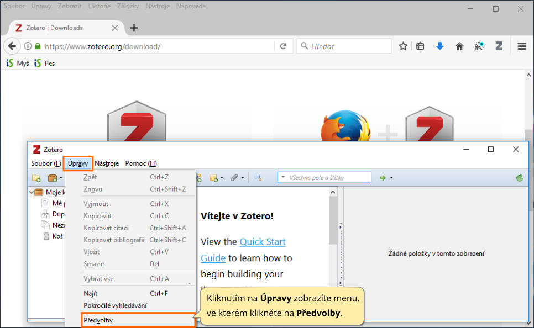Click the Firefox back arrow button
This screenshot has width=534, height=328.
(x=12, y=46)
